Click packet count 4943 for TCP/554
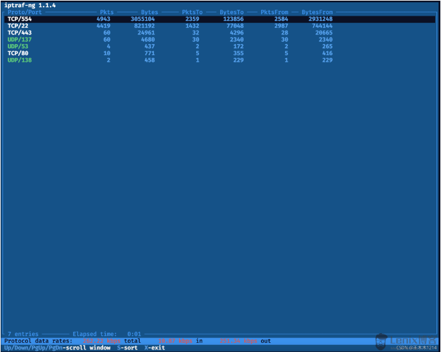The width and height of the screenshot is (441, 352). (x=103, y=19)
